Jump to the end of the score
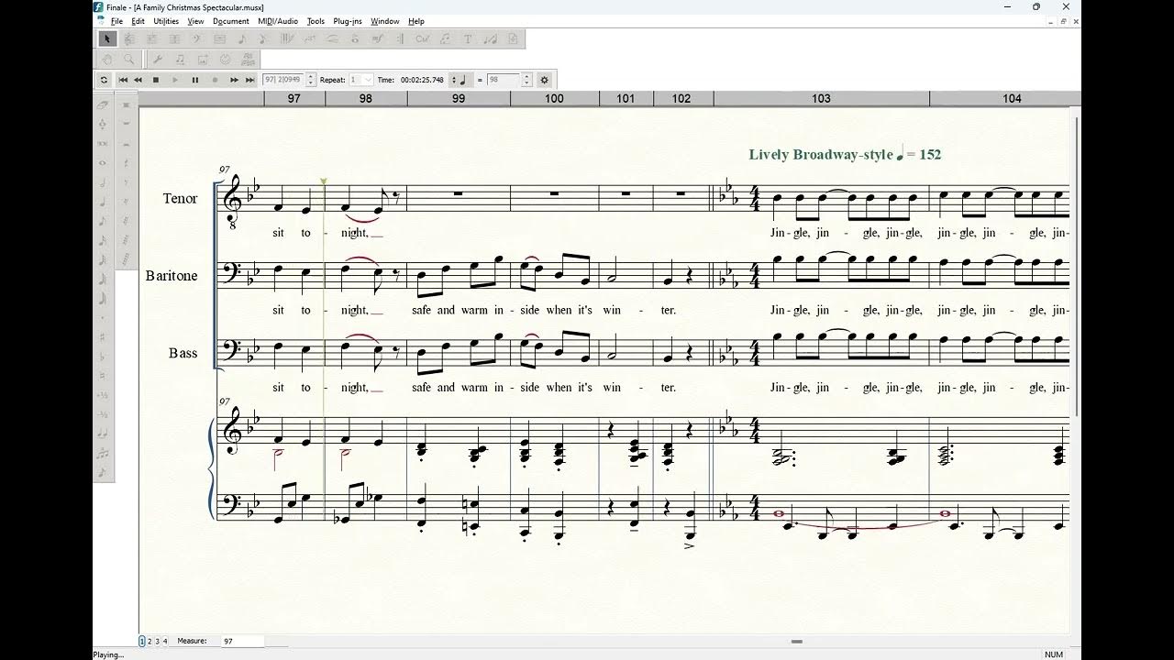1174x660 pixels. pos(249,80)
